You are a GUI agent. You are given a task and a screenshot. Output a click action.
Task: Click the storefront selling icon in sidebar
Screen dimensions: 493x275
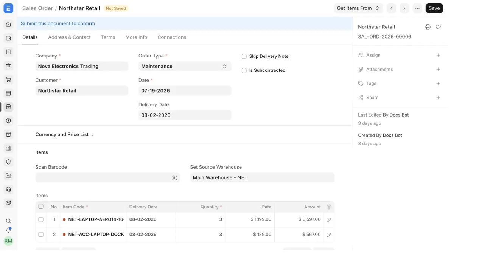click(8, 107)
